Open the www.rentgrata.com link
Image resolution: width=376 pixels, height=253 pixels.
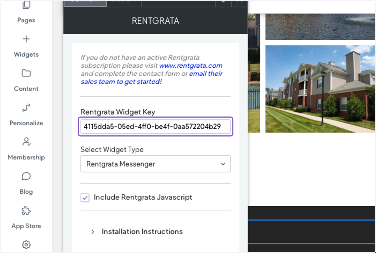(191, 66)
